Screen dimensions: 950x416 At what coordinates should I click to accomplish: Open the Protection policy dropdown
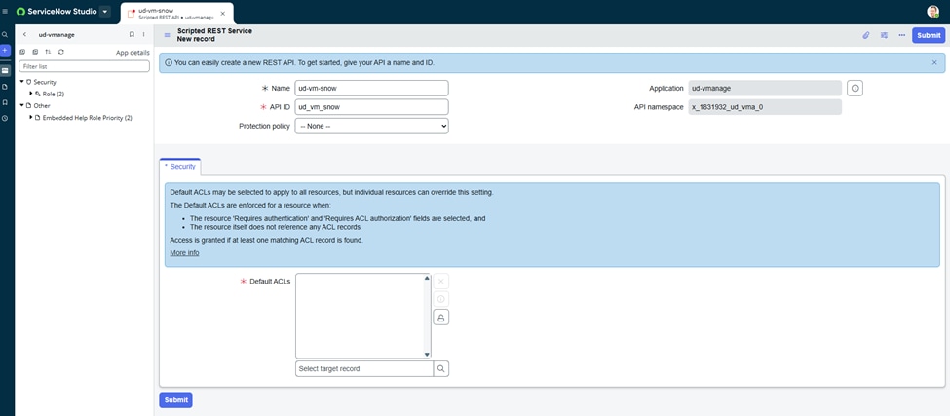[x=371, y=126]
